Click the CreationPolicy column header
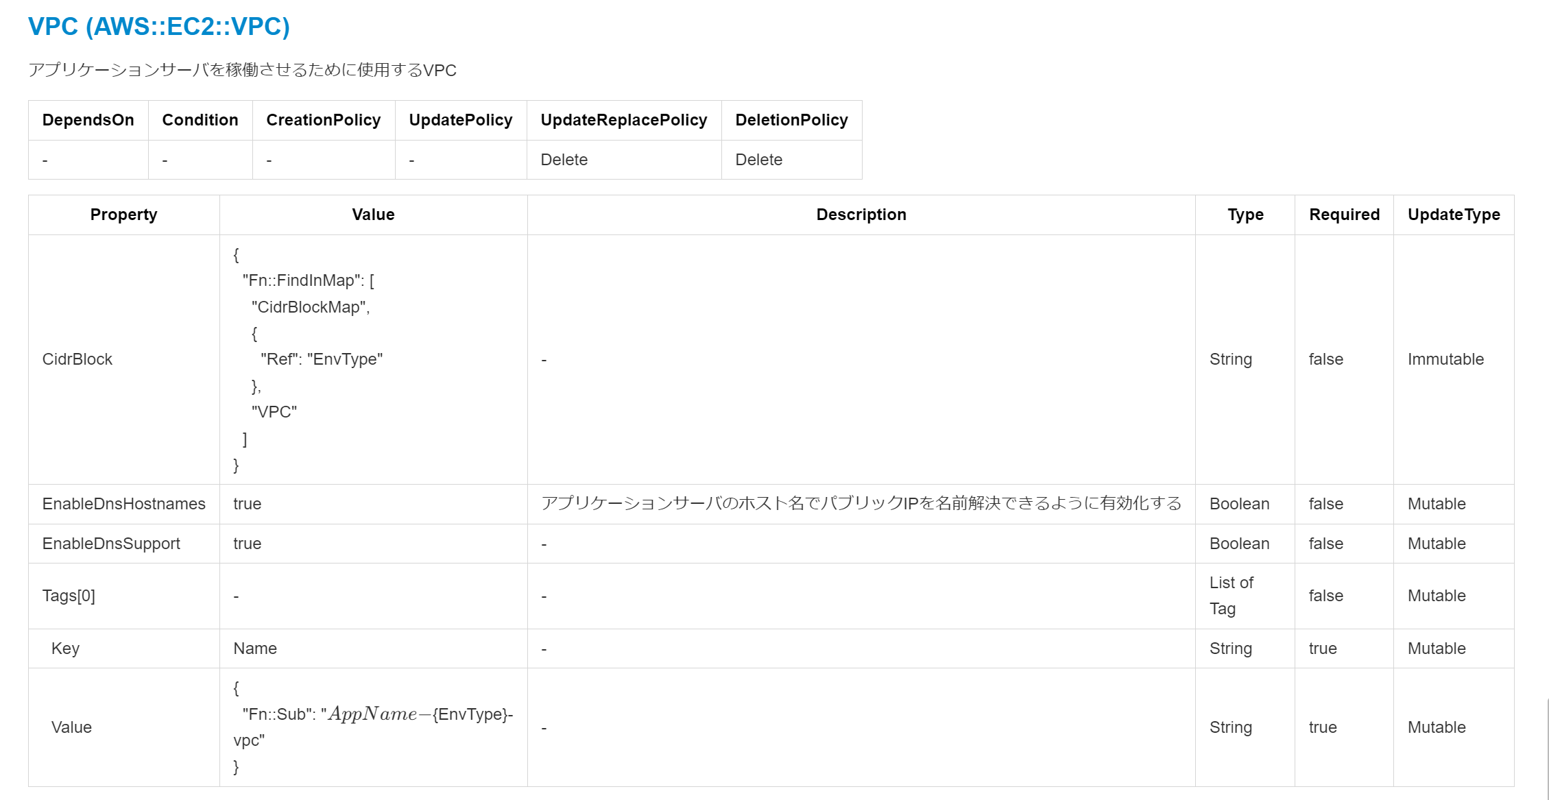 [x=324, y=120]
